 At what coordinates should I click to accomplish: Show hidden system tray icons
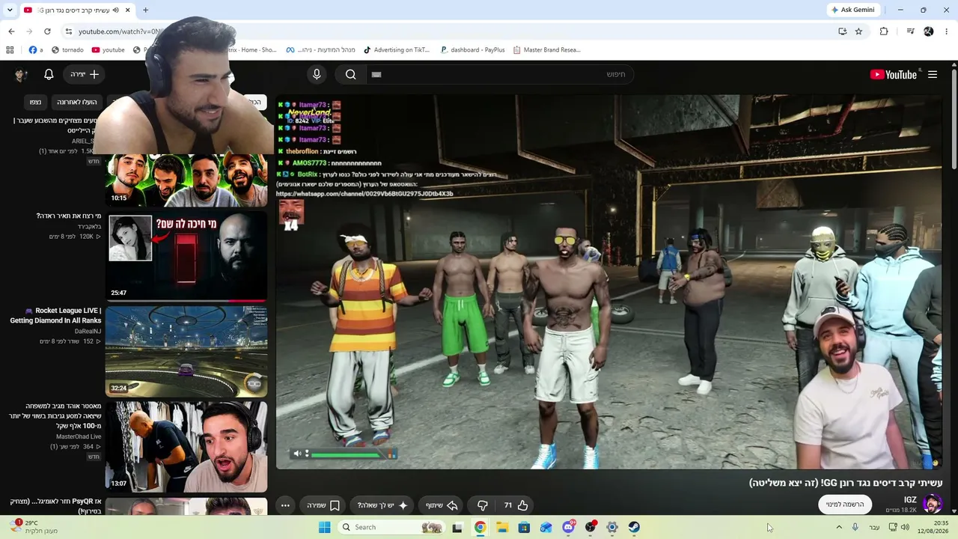(839, 527)
